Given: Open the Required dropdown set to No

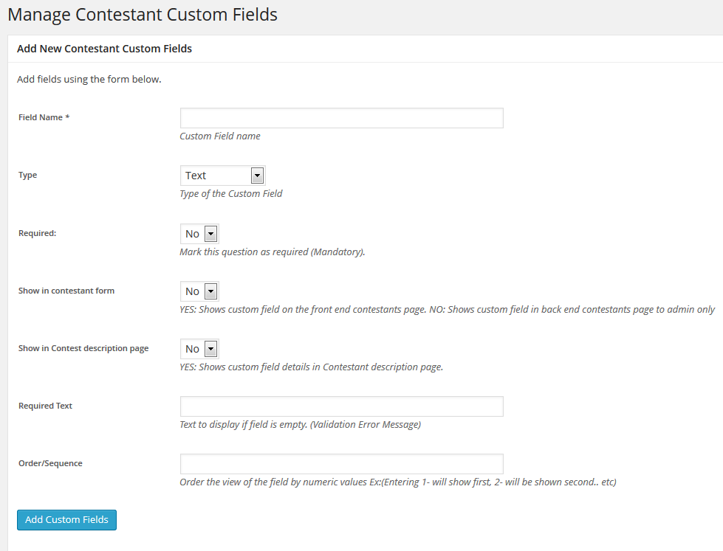Looking at the screenshot, I should (x=199, y=234).
